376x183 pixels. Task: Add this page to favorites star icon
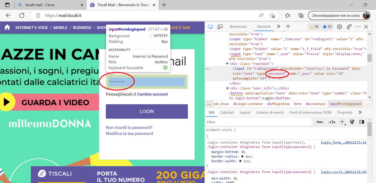click(x=272, y=15)
